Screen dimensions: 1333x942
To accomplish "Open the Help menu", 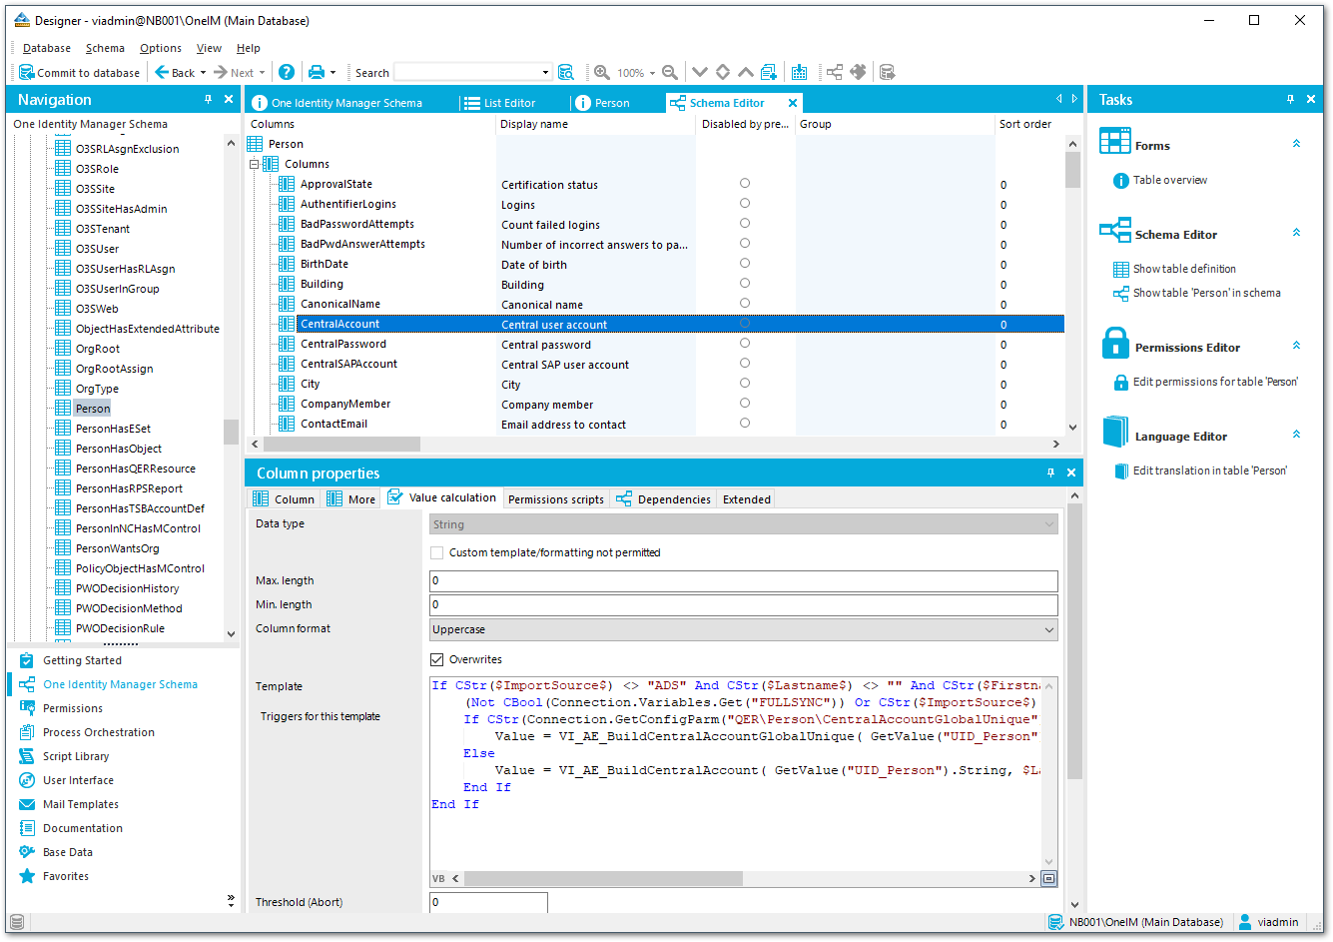I will tap(248, 48).
